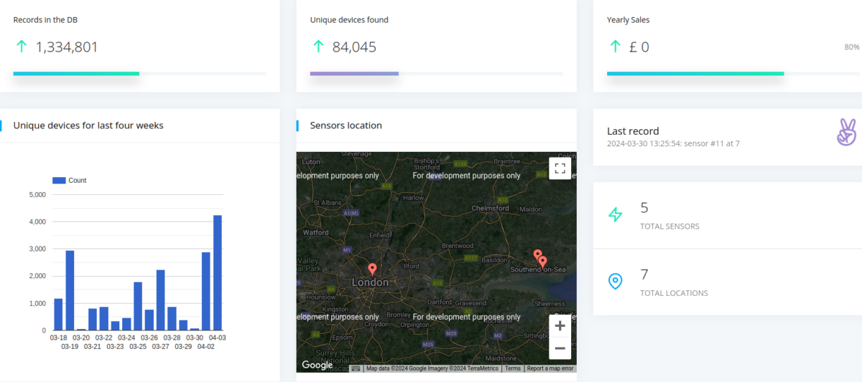Zoom out on the map

tap(560, 348)
